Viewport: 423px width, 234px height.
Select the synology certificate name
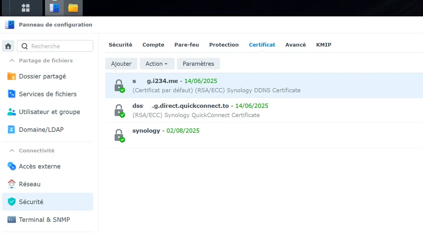coord(146,131)
